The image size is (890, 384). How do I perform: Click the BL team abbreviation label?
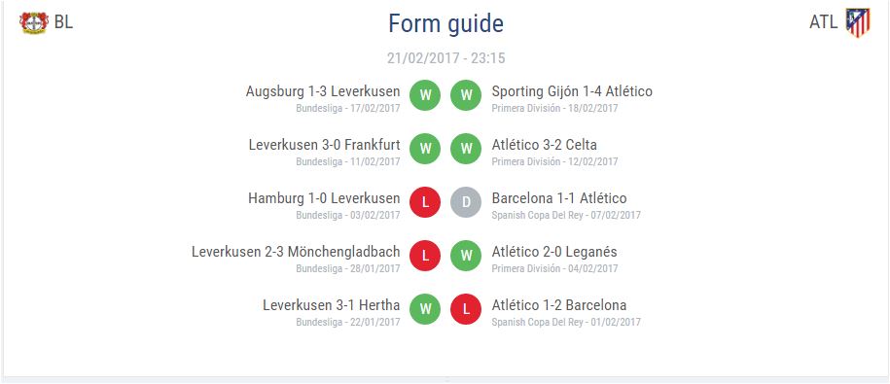point(63,22)
